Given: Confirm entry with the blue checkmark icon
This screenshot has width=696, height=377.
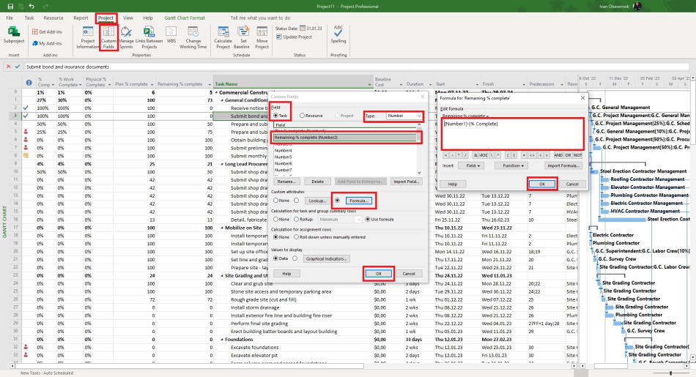Looking at the screenshot, I should [18, 67].
